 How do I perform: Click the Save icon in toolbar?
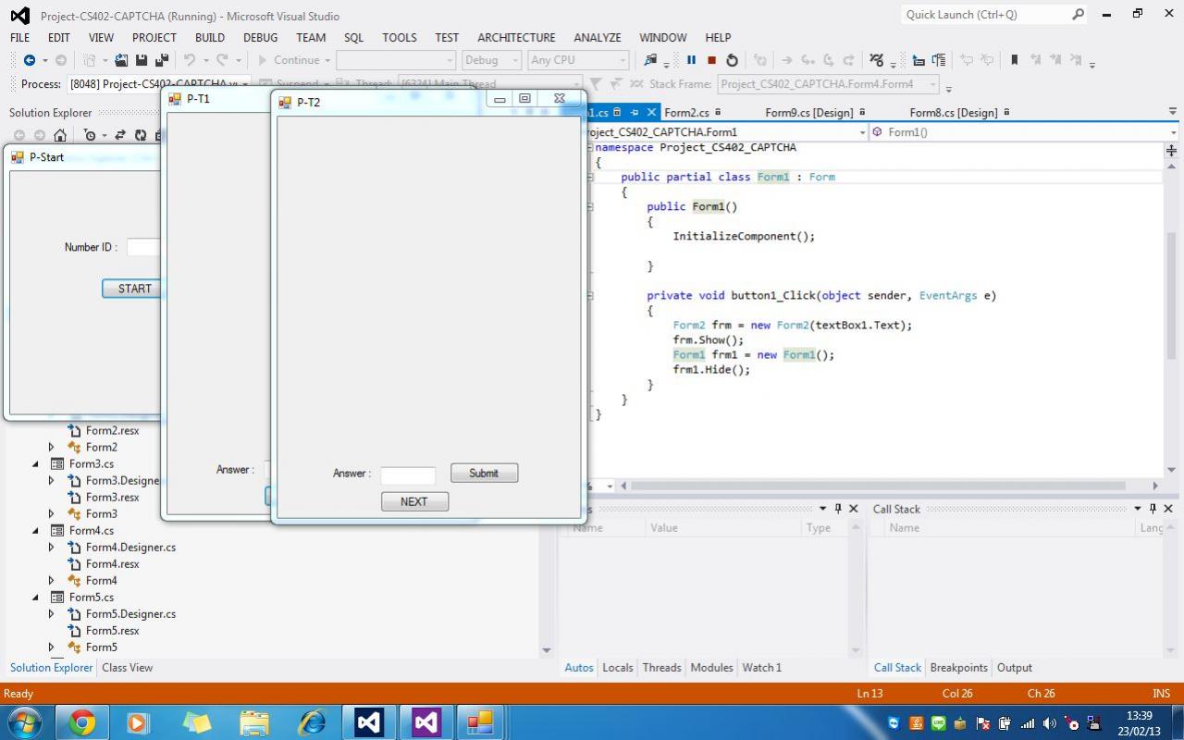pyautogui.click(x=142, y=60)
